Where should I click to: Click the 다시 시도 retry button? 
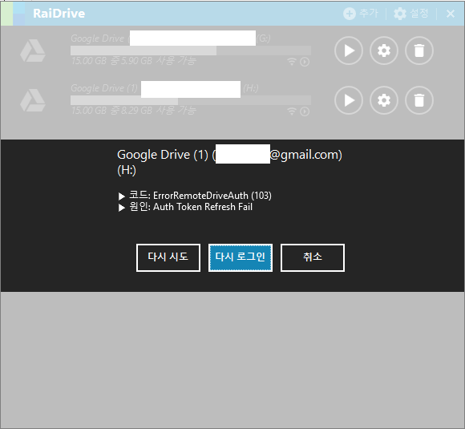tap(168, 257)
